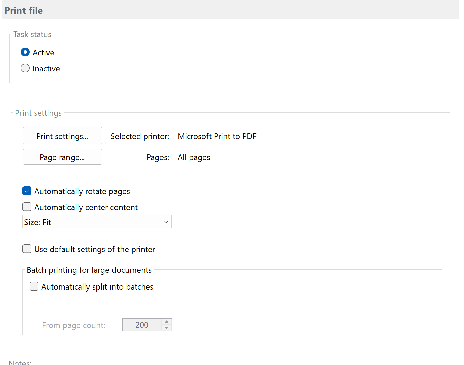Open the Print settings... dialog
Screen dimensions: 464x365
coord(62,136)
